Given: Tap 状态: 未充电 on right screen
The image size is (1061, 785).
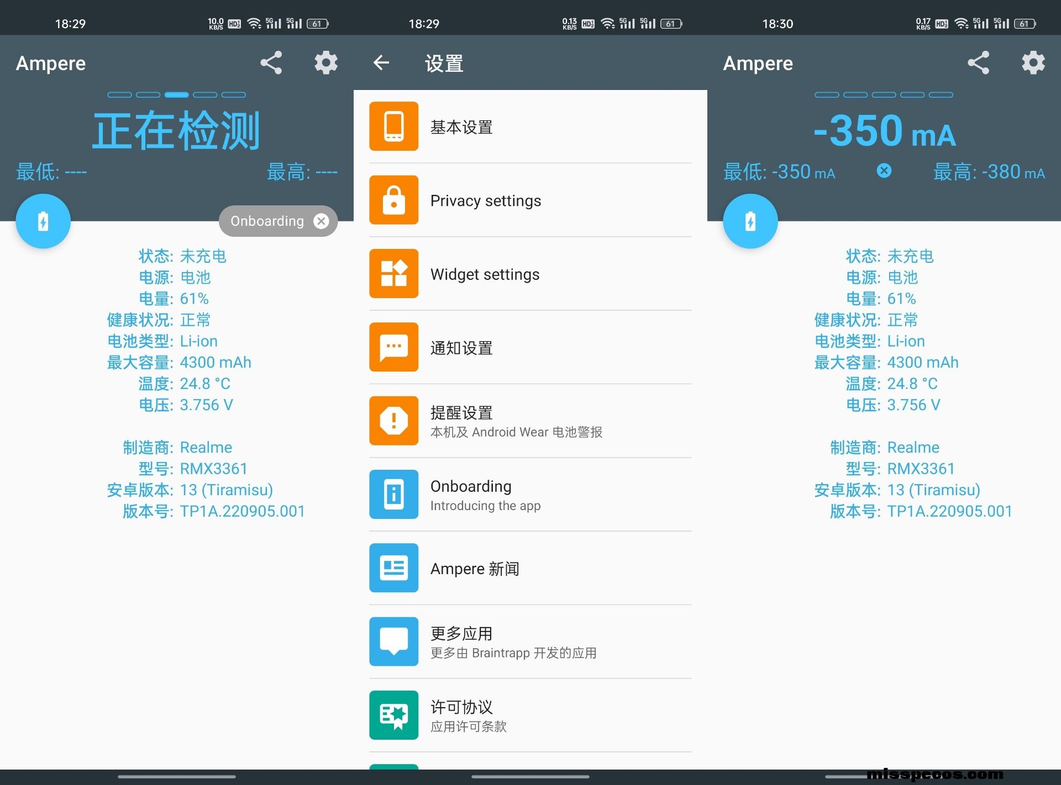Looking at the screenshot, I should [x=890, y=256].
